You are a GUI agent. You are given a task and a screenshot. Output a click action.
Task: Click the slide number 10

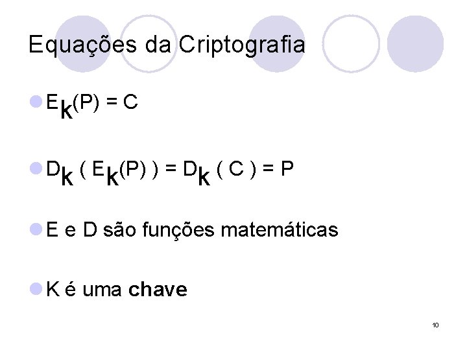435,324
